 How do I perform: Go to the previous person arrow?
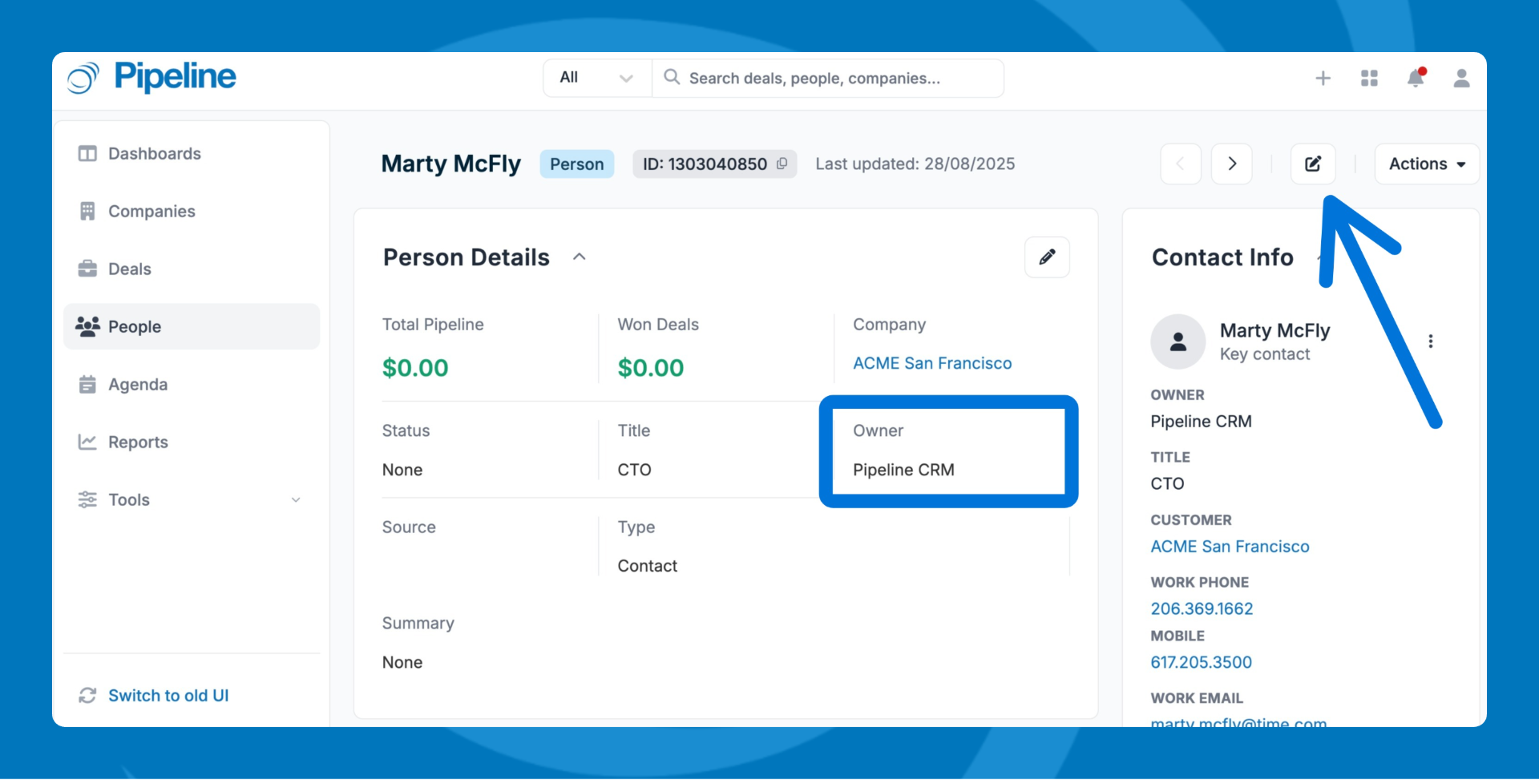(1181, 164)
